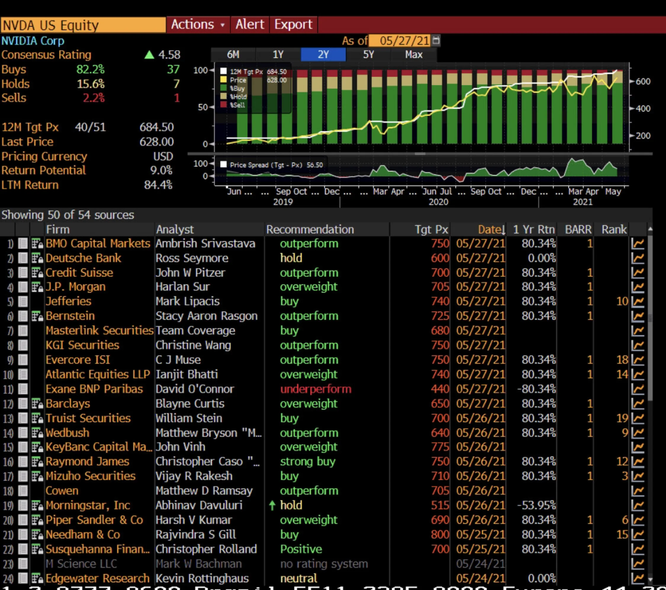Click the green %Buy legend color swatch
The image size is (666, 590).
point(223,88)
